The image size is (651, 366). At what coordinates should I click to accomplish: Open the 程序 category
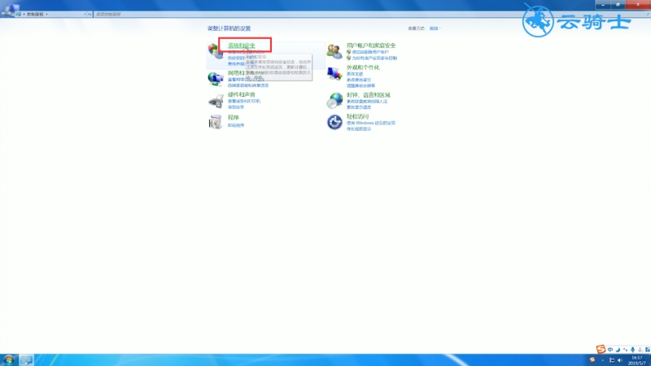coord(234,117)
